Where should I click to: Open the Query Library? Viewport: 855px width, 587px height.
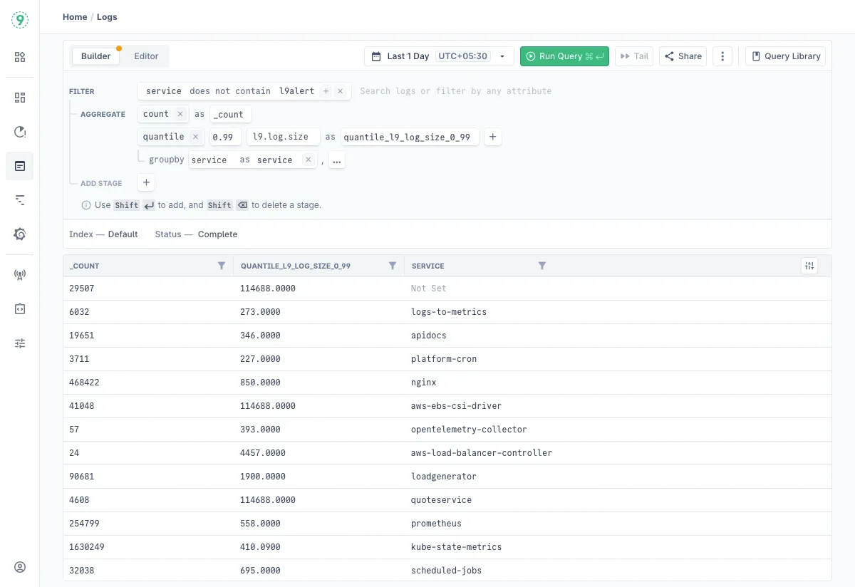(x=785, y=56)
